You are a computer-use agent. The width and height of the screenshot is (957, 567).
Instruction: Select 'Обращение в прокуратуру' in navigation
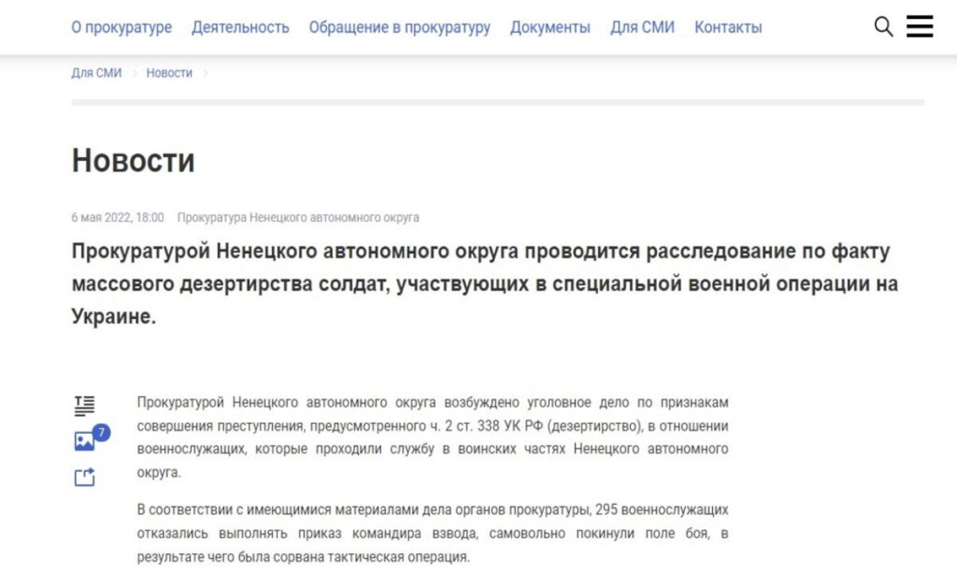point(400,27)
